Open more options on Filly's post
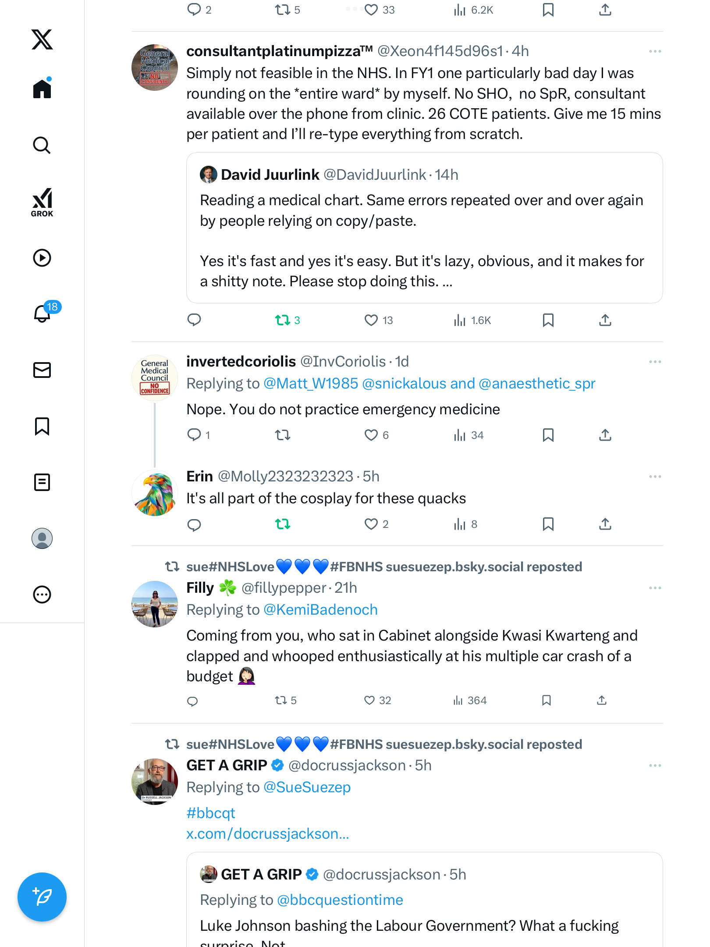710x947 pixels. 655,588
